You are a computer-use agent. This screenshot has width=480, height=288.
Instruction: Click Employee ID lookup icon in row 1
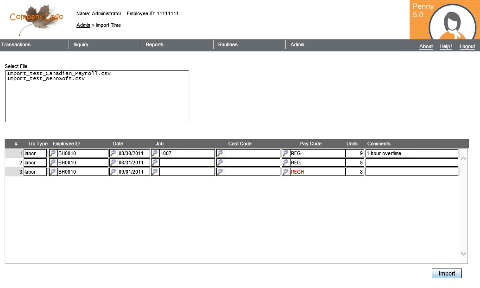[53, 153]
